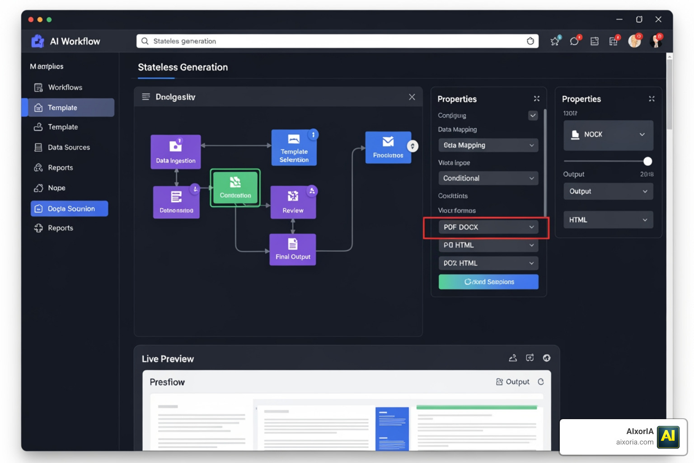Open the grid apps icon with badge

point(614,41)
